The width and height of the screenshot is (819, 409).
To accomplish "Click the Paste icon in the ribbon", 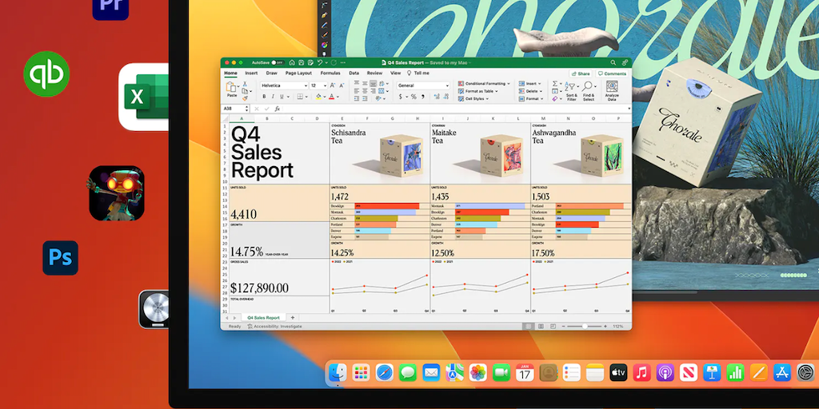I will click(x=231, y=88).
